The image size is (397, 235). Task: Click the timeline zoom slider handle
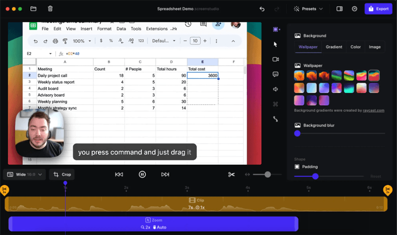tap(268, 174)
